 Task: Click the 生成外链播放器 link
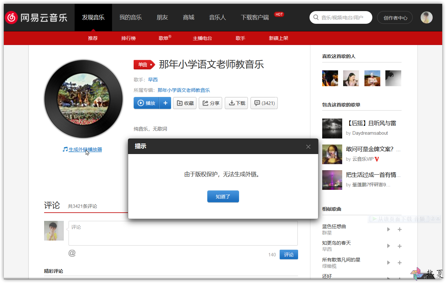coord(85,150)
